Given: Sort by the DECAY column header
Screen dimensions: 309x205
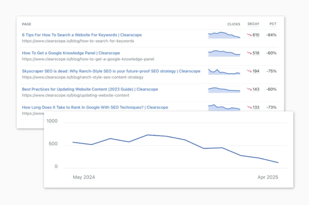Looking at the screenshot, I should coord(253,24).
